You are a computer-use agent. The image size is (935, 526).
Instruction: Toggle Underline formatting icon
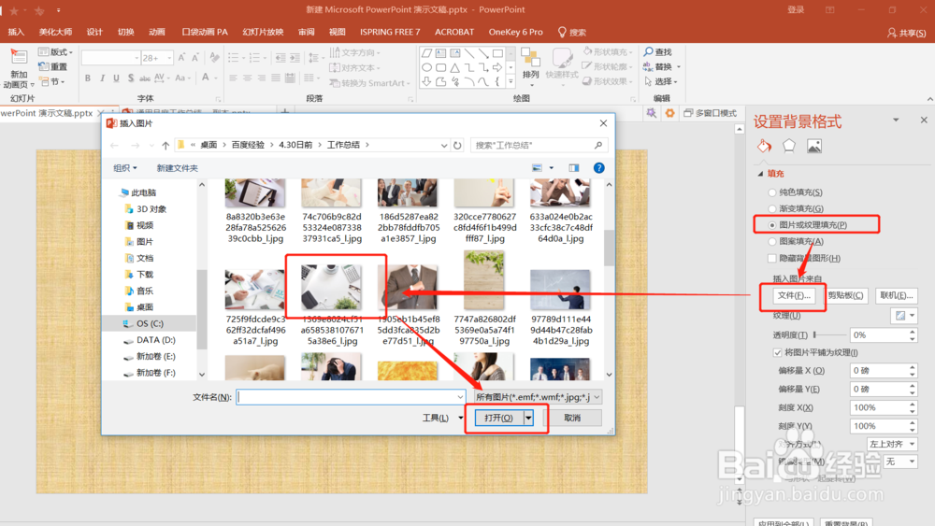[x=116, y=78]
